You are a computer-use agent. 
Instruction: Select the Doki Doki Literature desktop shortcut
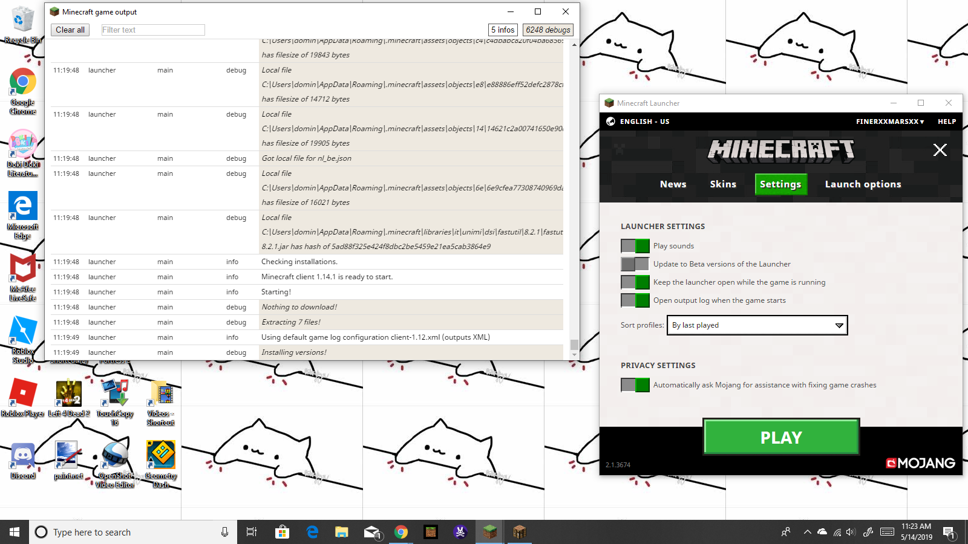22,154
